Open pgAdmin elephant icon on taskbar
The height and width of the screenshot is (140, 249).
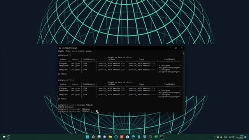point(144,137)
